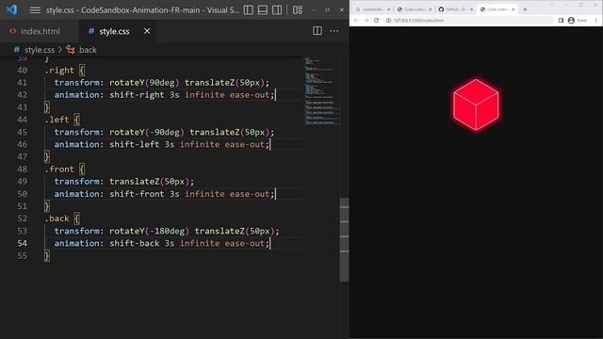The height and width of the screenshot is (339, 603).
Task: Toggle the primary side bar layout icon
Action: click(249, 10)
